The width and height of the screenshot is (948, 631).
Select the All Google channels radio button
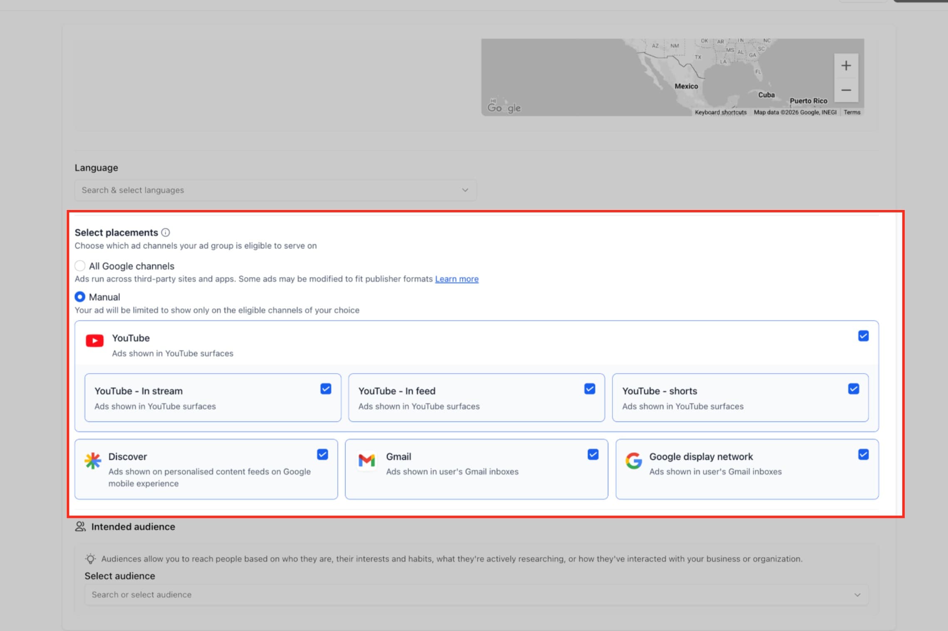[x=80, y=266]
